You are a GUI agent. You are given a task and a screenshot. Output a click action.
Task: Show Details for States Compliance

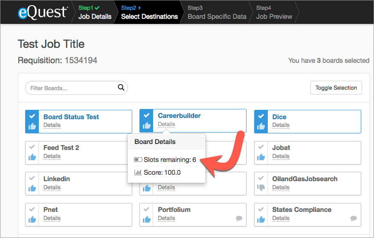point(281,218)
